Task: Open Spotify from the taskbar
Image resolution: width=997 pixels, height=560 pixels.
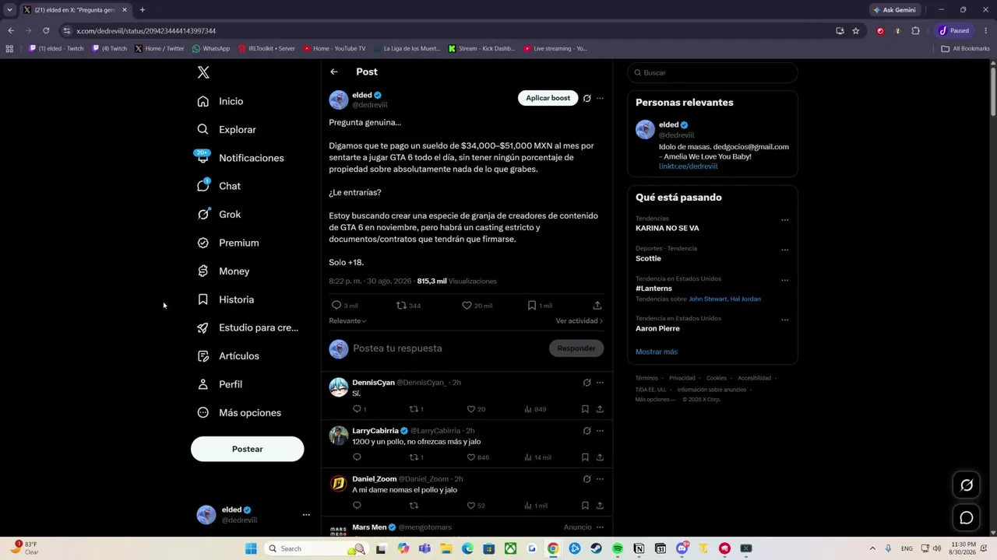Action: click(618, 548)
